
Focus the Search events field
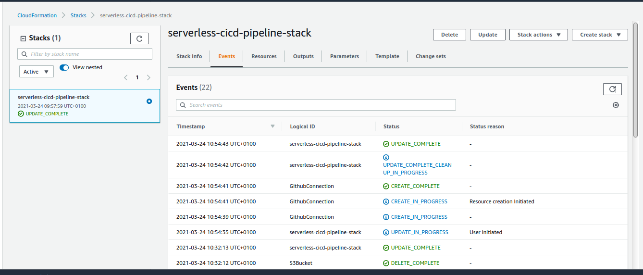coord(316,105)
